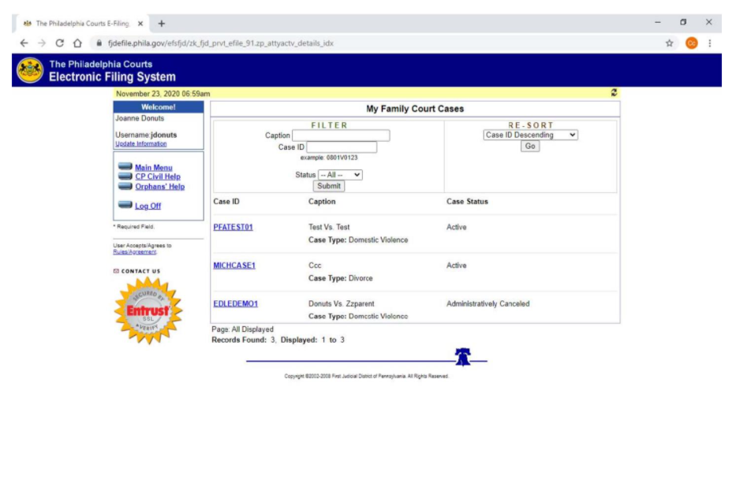
Task: Open the CONTACT US envelope icon
Action: (x=118, y=270)
